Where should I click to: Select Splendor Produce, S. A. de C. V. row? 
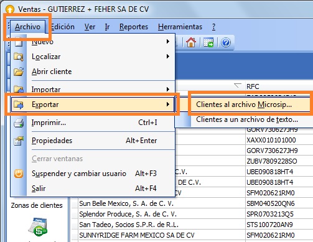click(162, 214)
